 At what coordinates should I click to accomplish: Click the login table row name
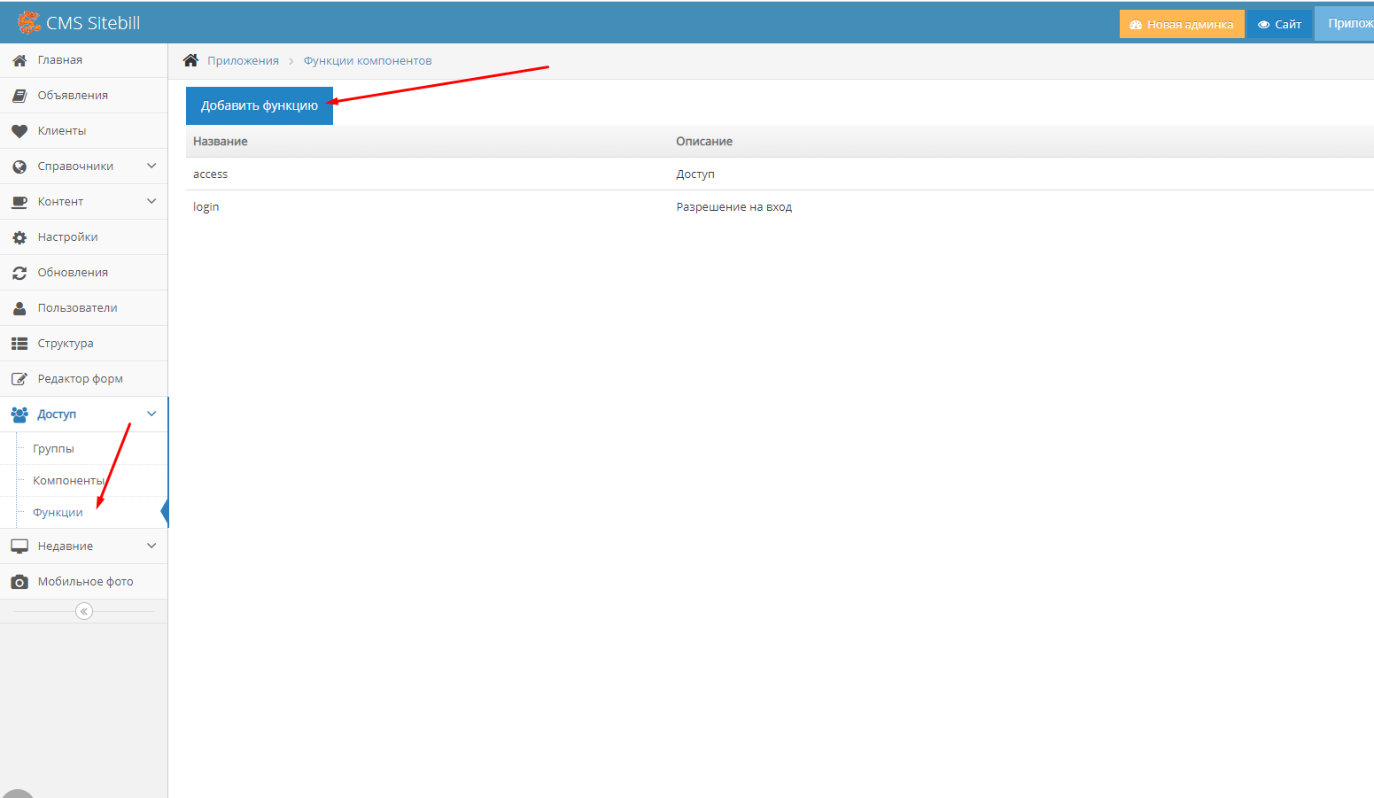click(206, 207)
